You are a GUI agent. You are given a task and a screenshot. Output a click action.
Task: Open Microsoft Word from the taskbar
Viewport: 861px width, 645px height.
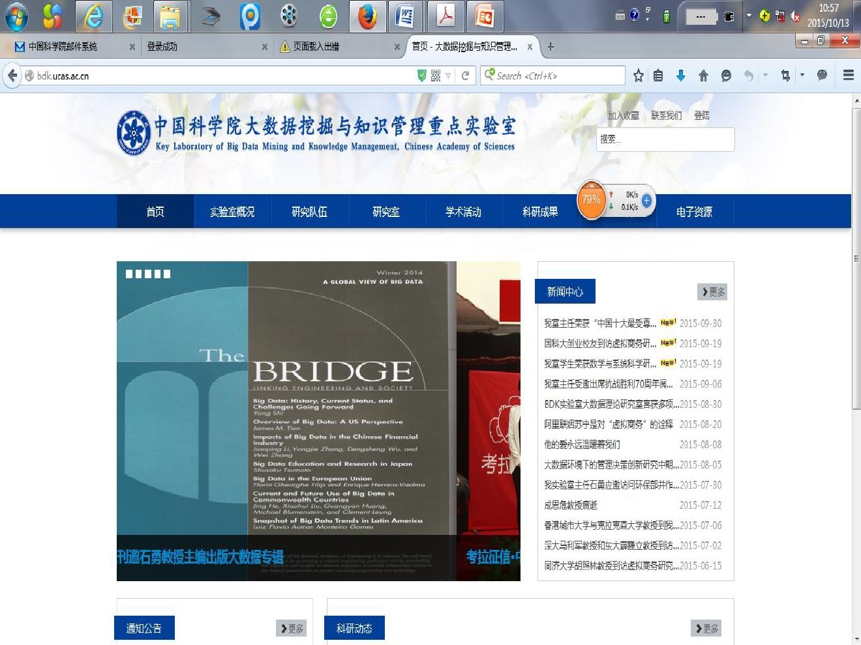click(405, 16)
